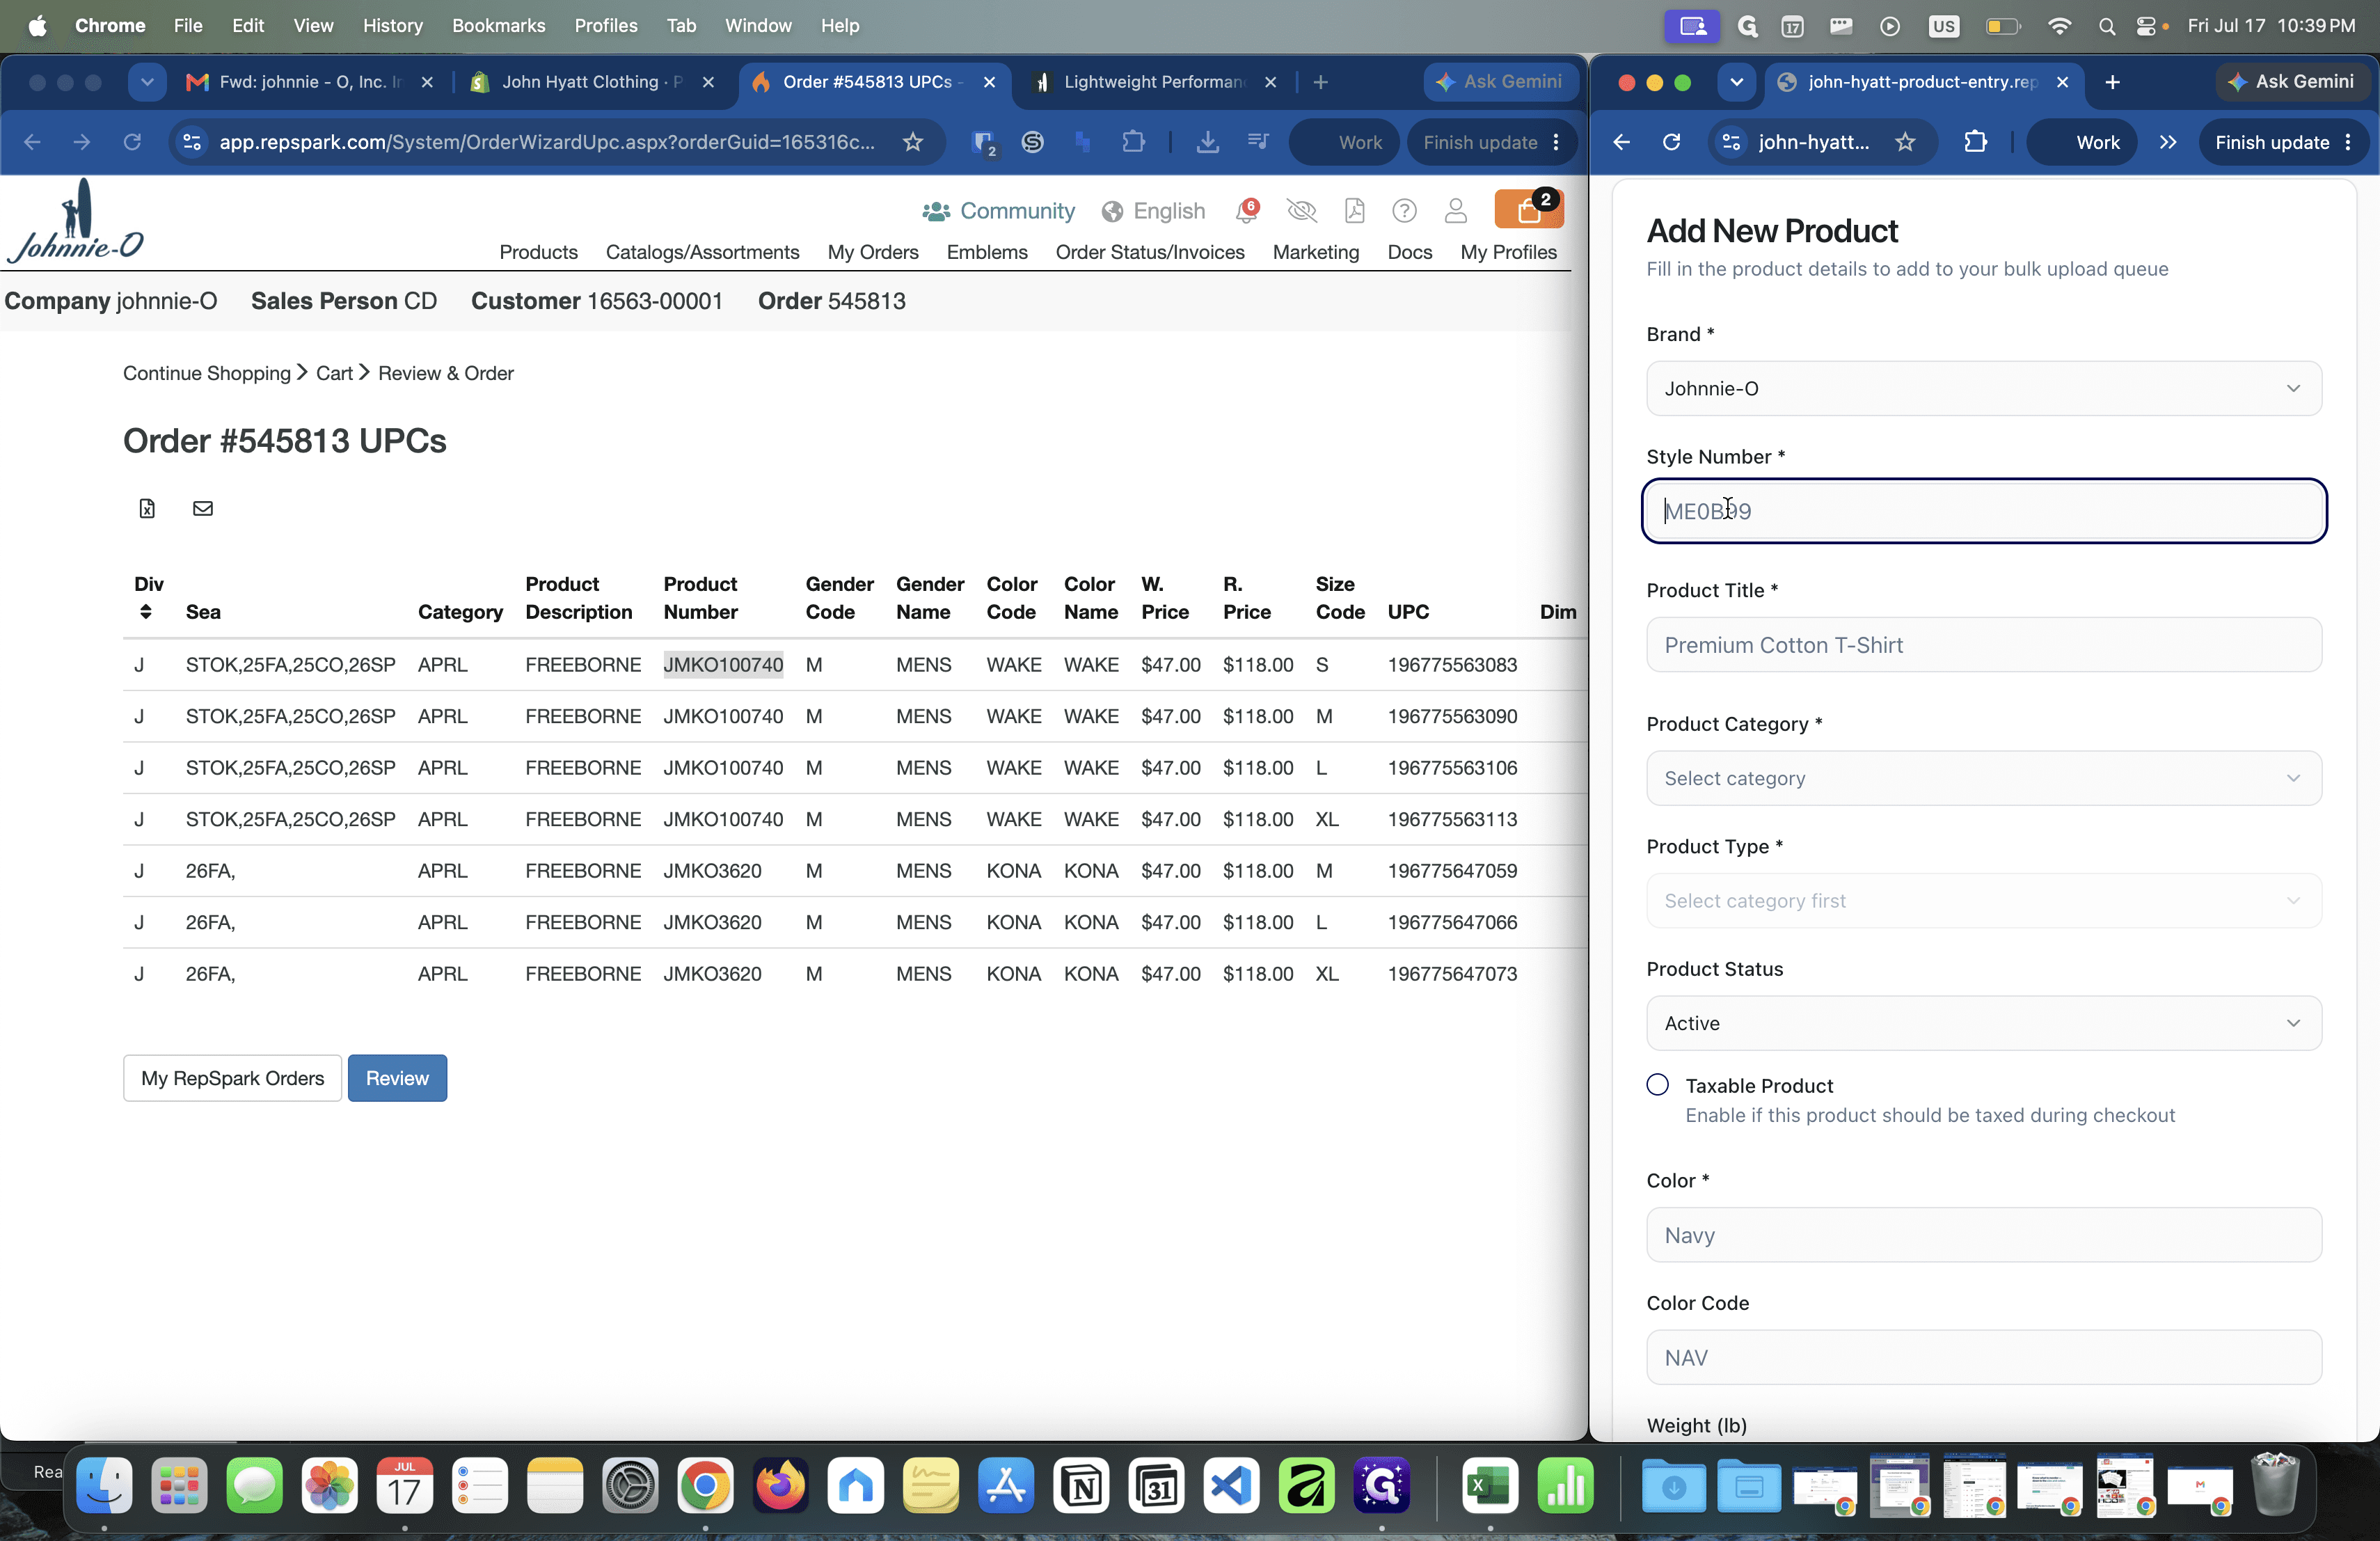
Task: Go to My Orders menu
Action: (872, 252)
